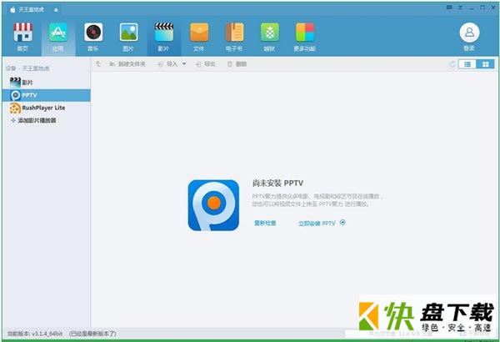The height and width of the screenshot is (342, 500).
Task: Open the 应用 apps section
Action: [x=58, y=37]
